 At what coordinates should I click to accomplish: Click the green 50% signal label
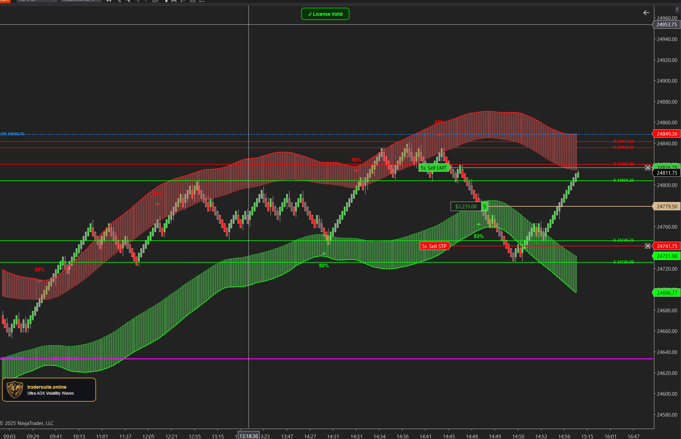[324, 266]
